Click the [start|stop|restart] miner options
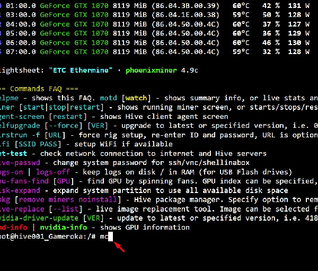This screenshot has height=271, width=318. (60, 107)
